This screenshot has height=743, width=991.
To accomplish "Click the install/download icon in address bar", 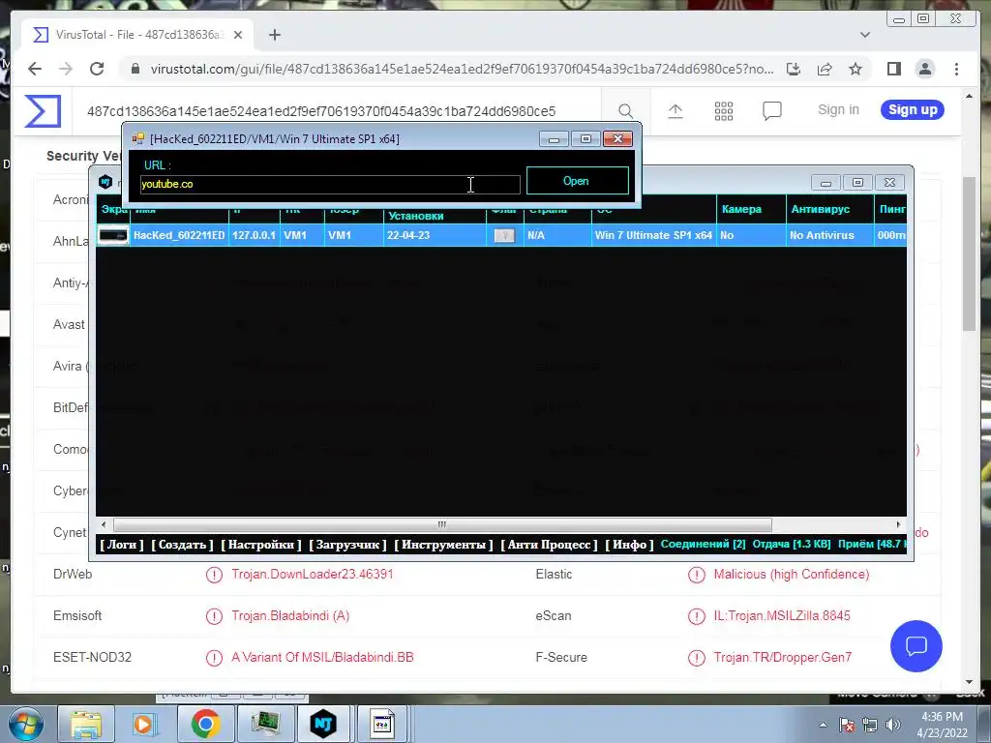I will pyautogui.click(x=794, y=69).
